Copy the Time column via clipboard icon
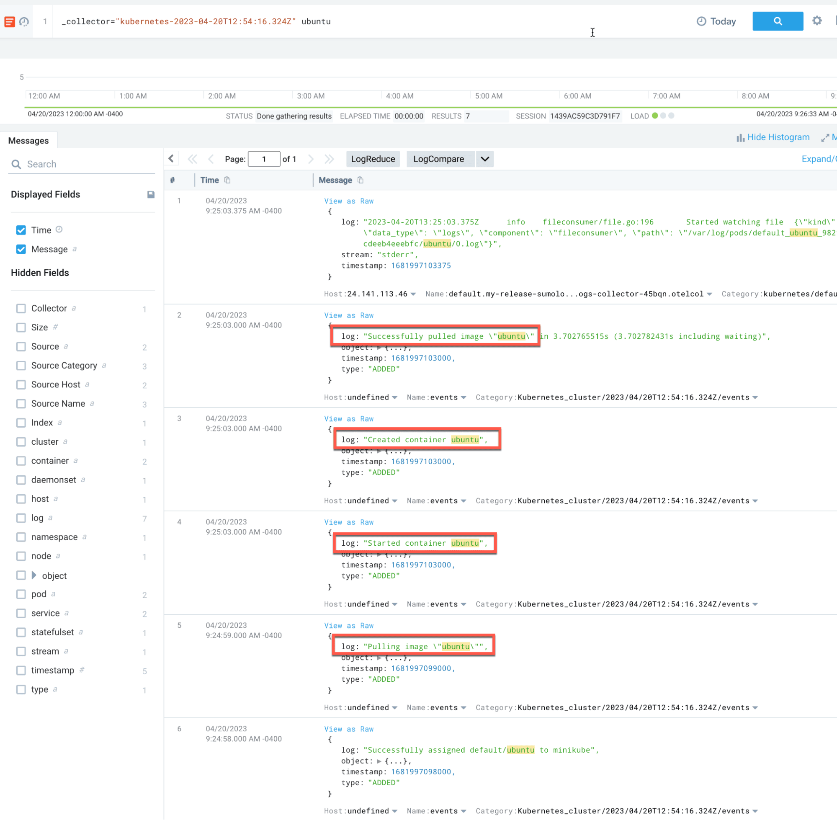The image size is (837, 820). click(227, 180)
